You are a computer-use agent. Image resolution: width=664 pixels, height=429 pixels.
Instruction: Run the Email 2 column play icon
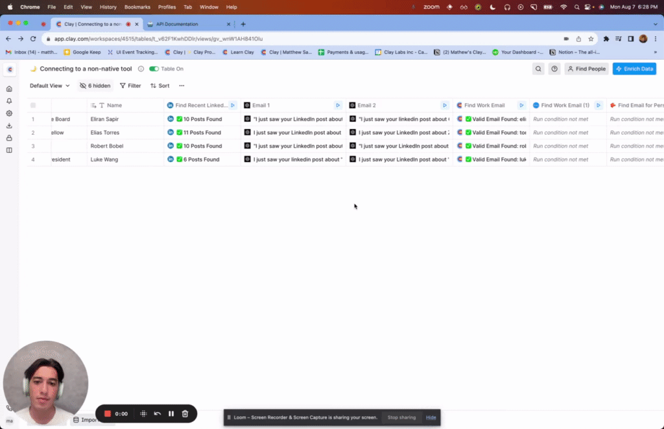[x=444, y=105]
